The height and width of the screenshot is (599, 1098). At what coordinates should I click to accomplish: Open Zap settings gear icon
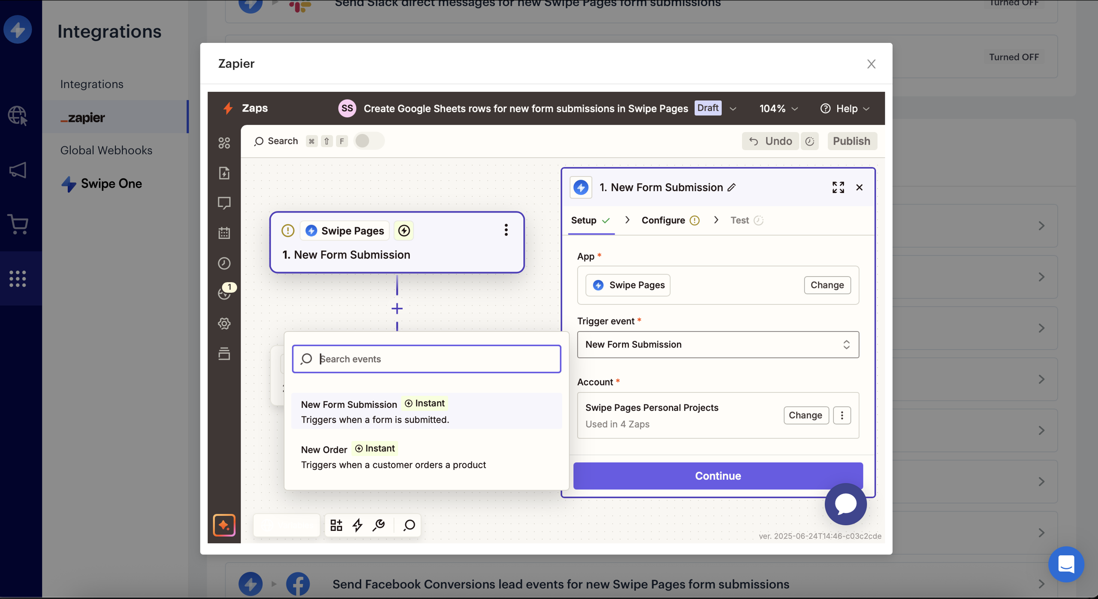[x=224, y=324]
